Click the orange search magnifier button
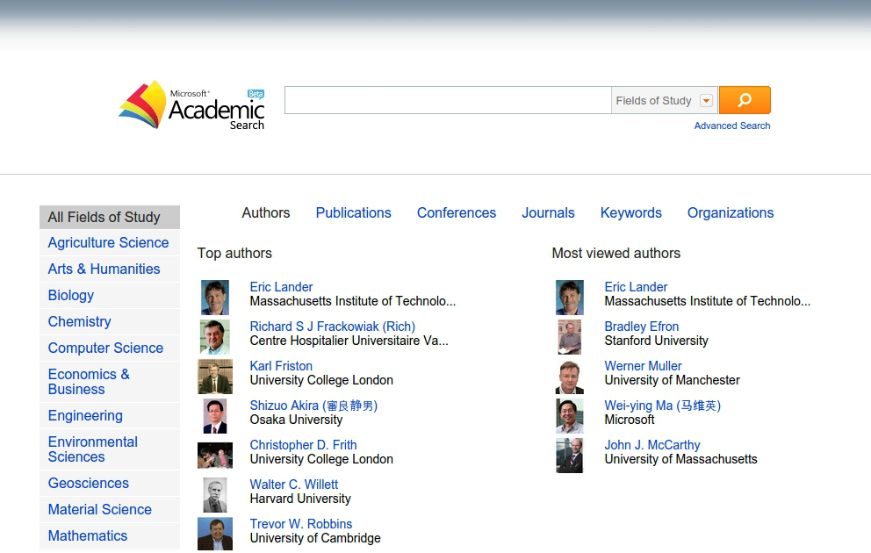 click(x=745, y=100)
